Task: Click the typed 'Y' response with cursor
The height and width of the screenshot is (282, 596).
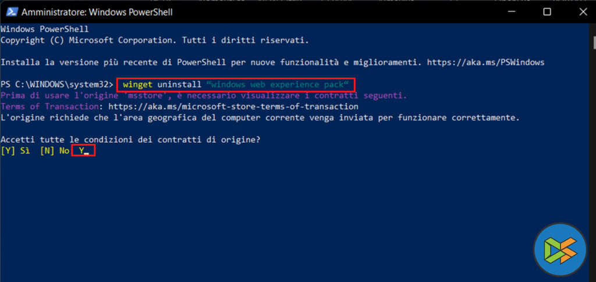Action: click(83, 151)
